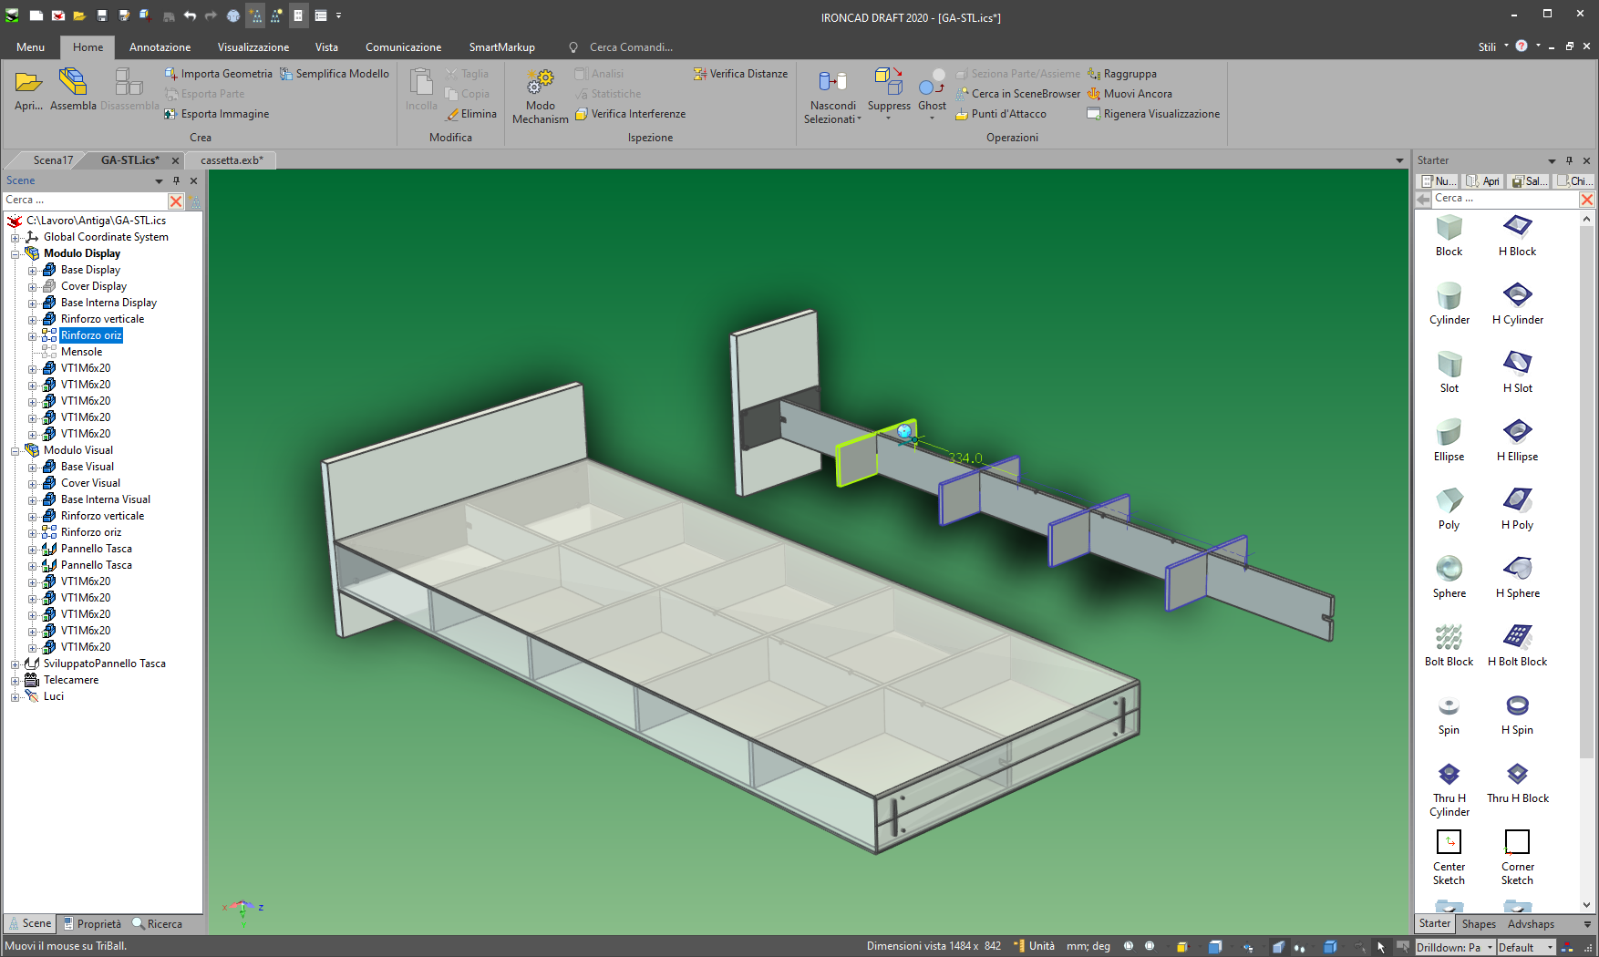This screenshot has height=957, width=1599.
Task: Open the Drilldown dropdown in status bar
Action: coord(1491,948)
